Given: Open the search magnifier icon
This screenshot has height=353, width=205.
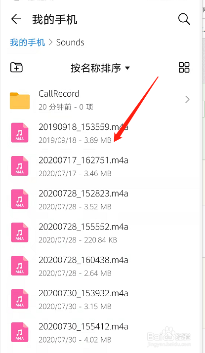Looking at the screenshot, I should pos(184,19).
